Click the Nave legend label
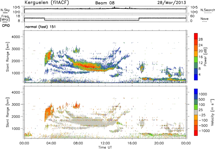The height and width of the screenshot is (149, 215). tap(205, 19)
